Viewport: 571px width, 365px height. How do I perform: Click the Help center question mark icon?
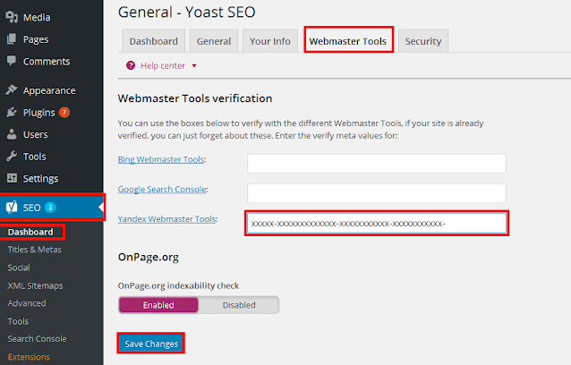131,65
